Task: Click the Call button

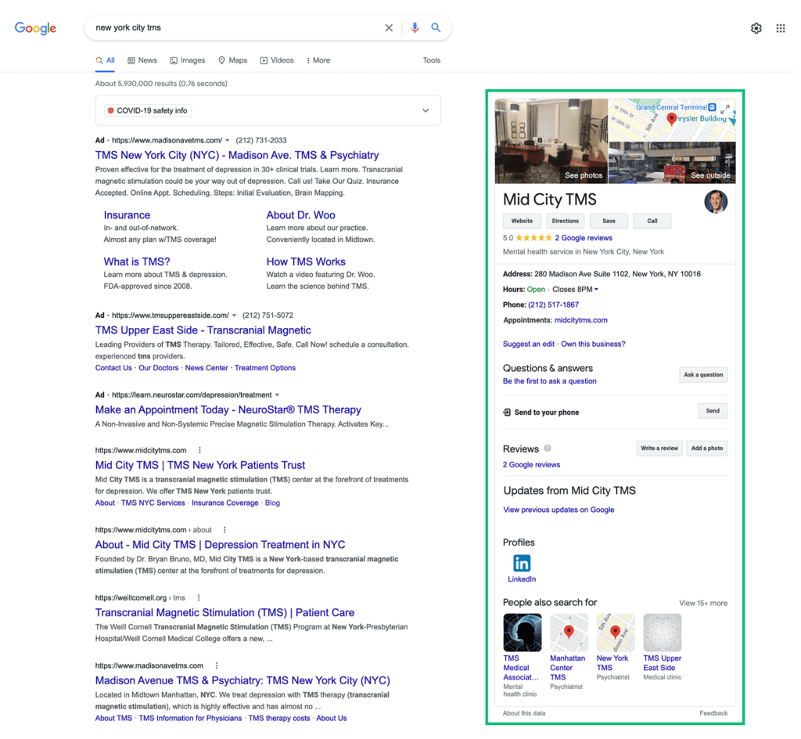Action: point(652,221)
